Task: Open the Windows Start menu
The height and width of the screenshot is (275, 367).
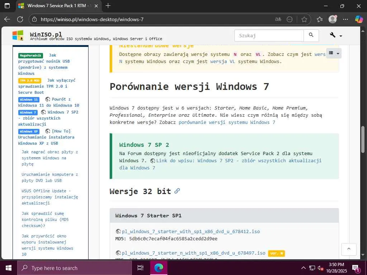Action: coord(9,268)
